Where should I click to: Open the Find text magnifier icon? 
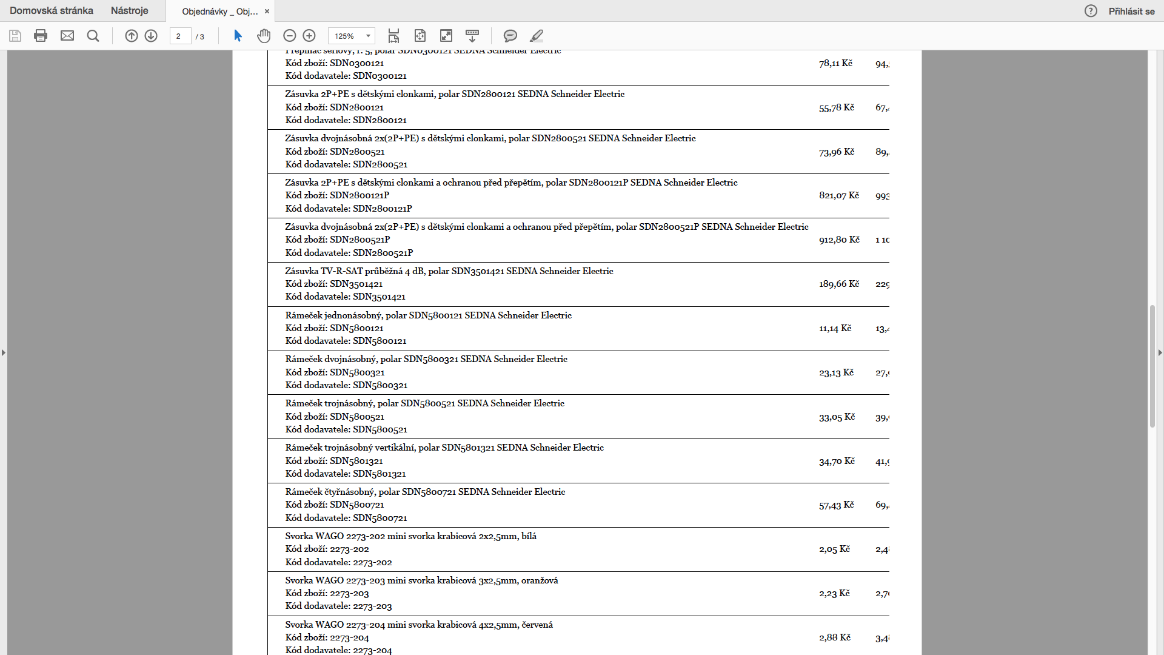tap(93, 36)
